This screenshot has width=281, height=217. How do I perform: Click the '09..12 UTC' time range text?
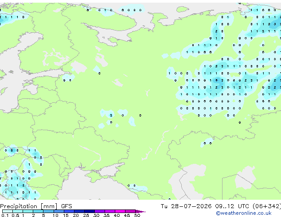click(232, 206)
